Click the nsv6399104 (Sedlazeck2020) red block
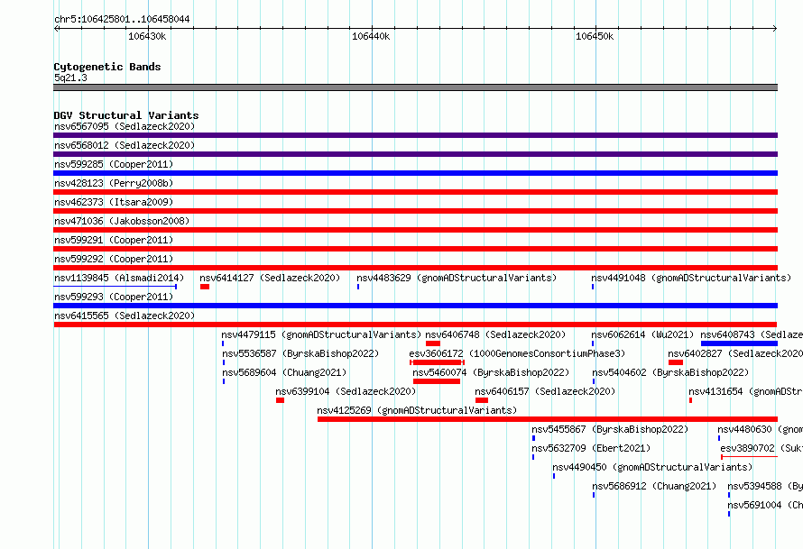The height and width of the screenshot is (549, 803). click(x=280, y=400)
